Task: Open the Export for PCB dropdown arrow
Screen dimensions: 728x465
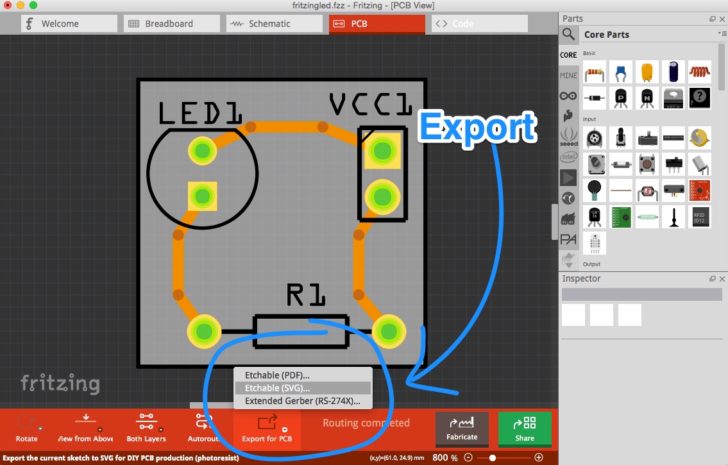Action: click(x=285, y=429)
